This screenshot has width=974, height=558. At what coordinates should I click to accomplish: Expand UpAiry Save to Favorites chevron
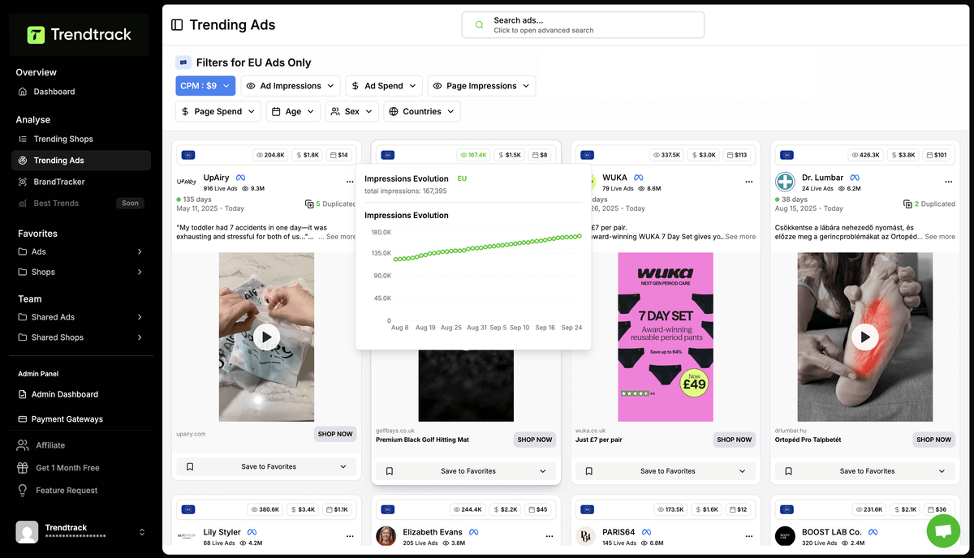point(343,466)
